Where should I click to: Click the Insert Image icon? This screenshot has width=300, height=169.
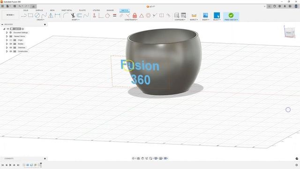tap(205, 15)
